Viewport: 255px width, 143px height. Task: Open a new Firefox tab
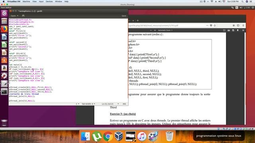(138, 21)
